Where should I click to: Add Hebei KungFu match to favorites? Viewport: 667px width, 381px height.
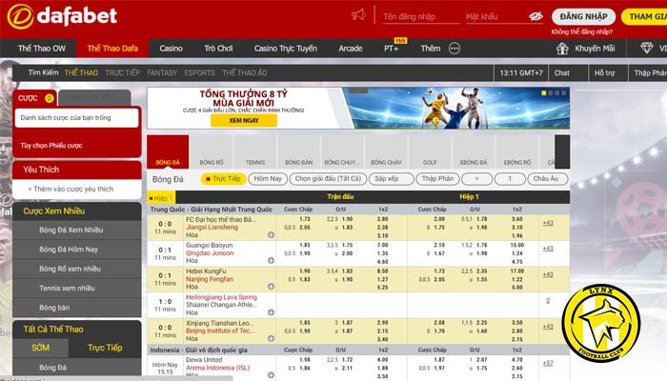pos(271,287)
